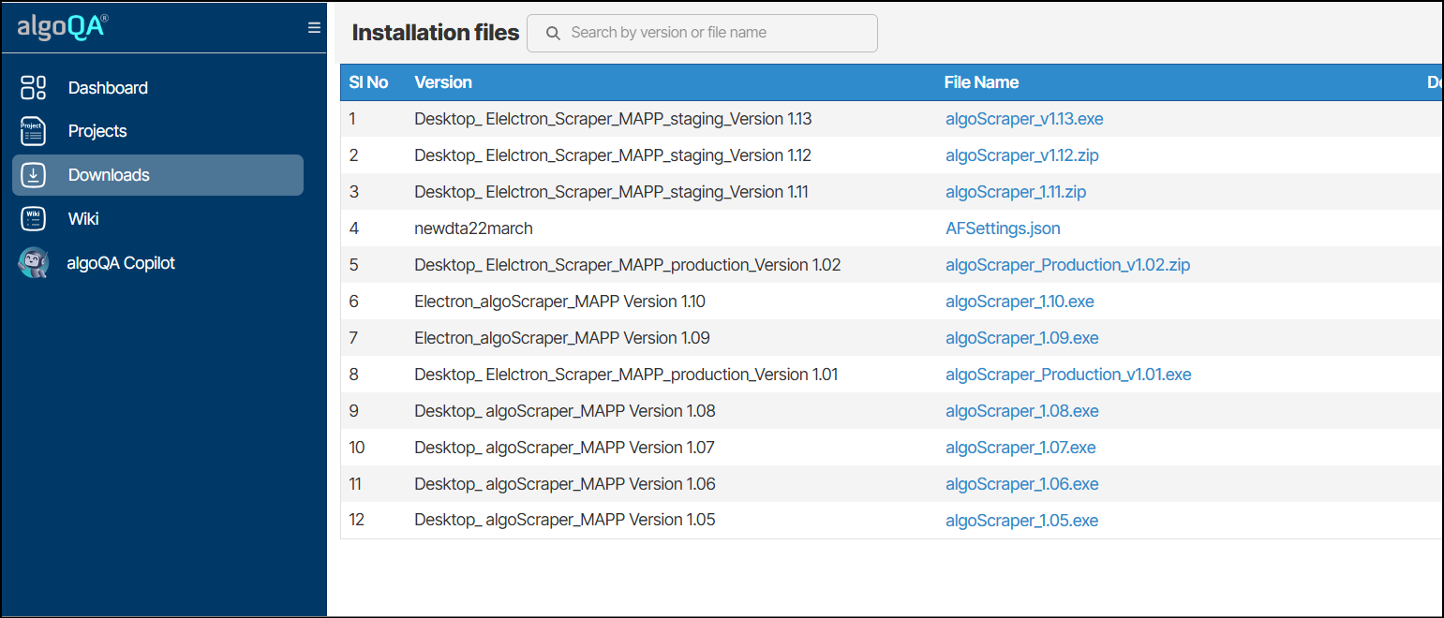The height and width of the screenshot is (618, 1444).
Task: Download algoScraper_v1.13.exe
Action: (1024, 119)
